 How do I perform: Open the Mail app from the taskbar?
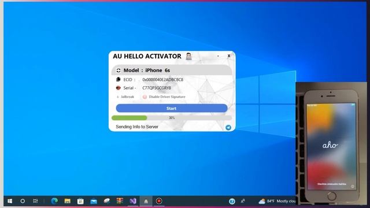point(94,201)
